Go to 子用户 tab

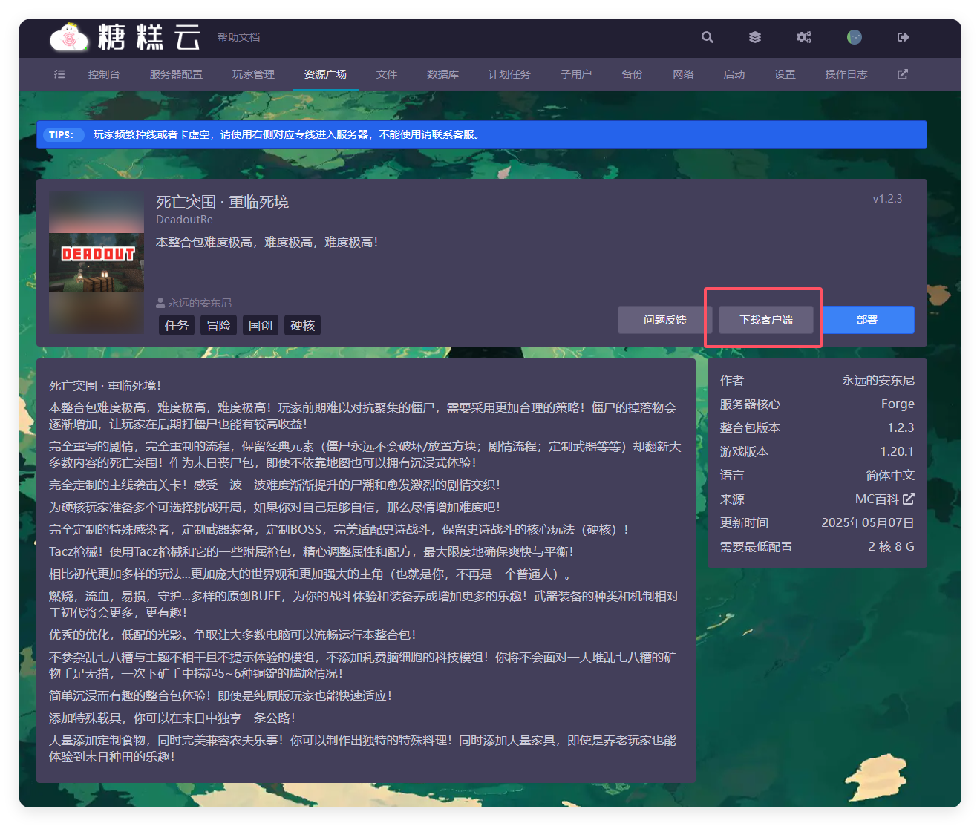576,74
